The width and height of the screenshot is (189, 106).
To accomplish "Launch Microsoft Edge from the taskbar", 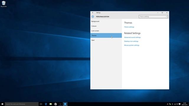I will coord(46,104).
